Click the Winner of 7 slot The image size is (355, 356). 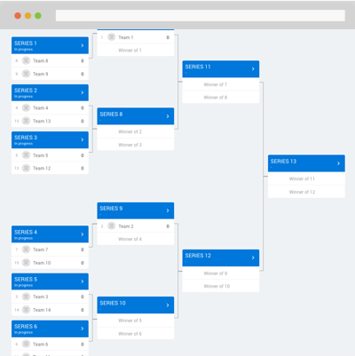[221, 84]
